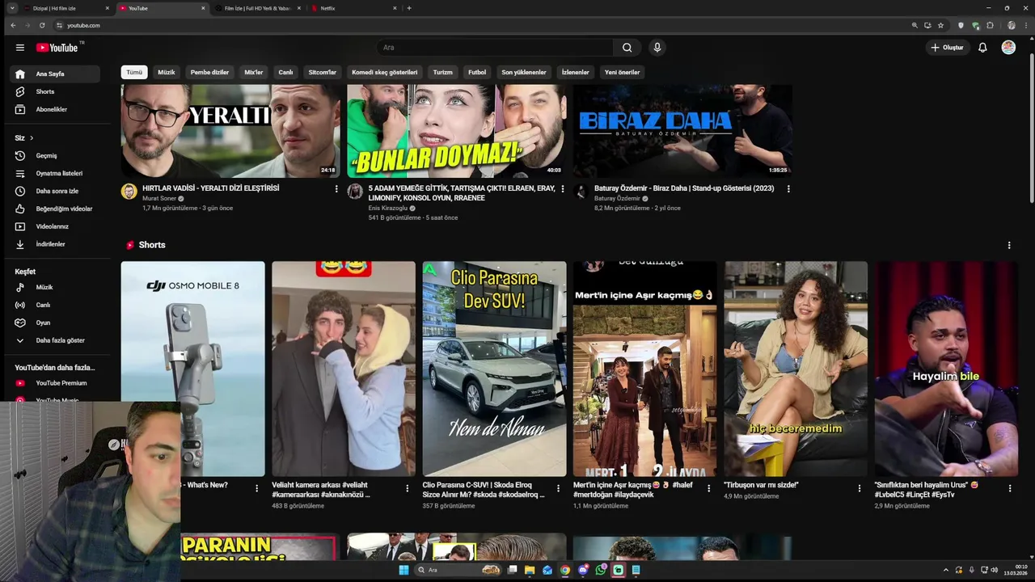Open the Windows Start menu
The image size is (1035, 582).
pyautogui.click(x=403, y=570)
